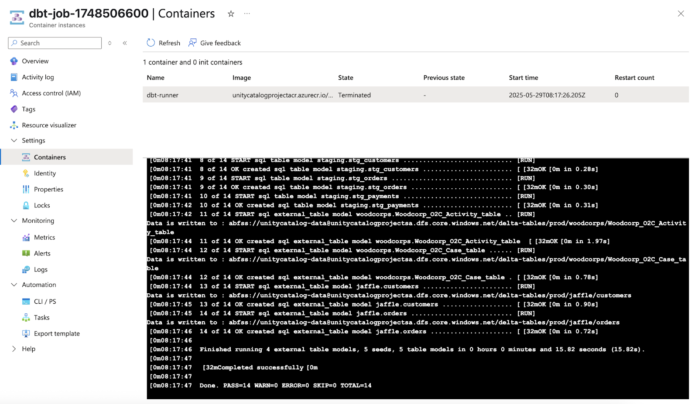698x404 pixels.
Task: Open the Identity settings
Action: 45,173
